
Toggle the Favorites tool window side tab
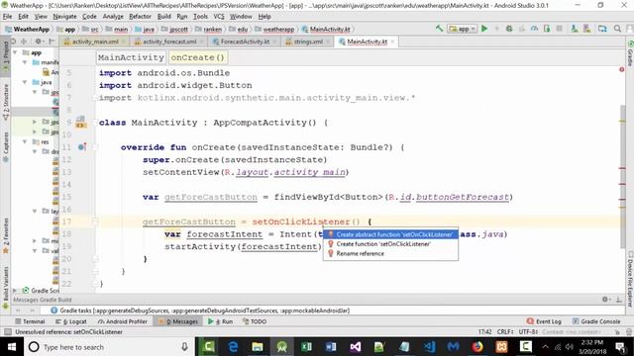(x=6, y=235)
